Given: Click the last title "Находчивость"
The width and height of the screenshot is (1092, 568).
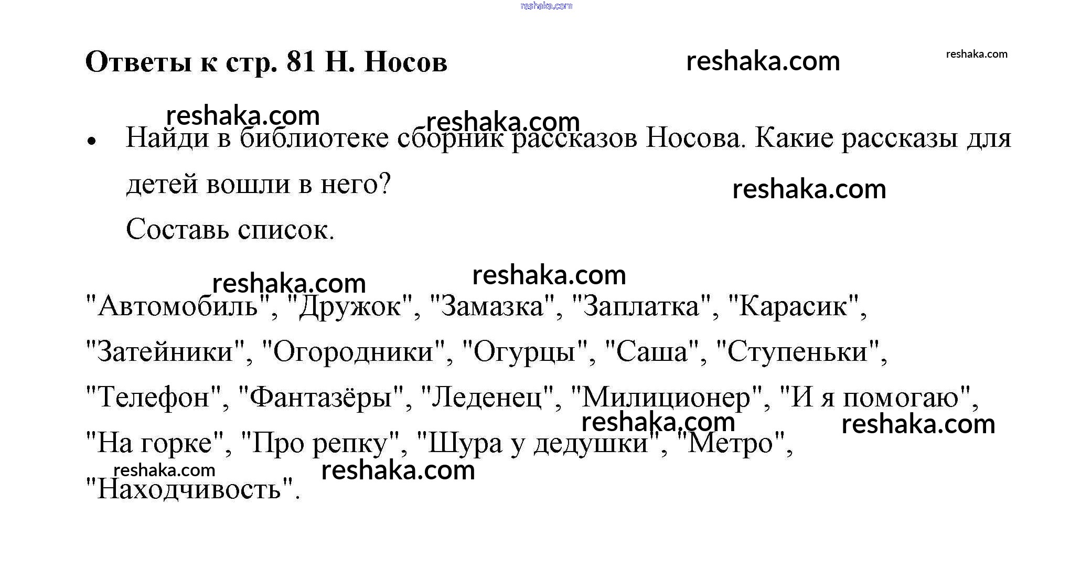Looking at the screenshot, I should 189,488.
